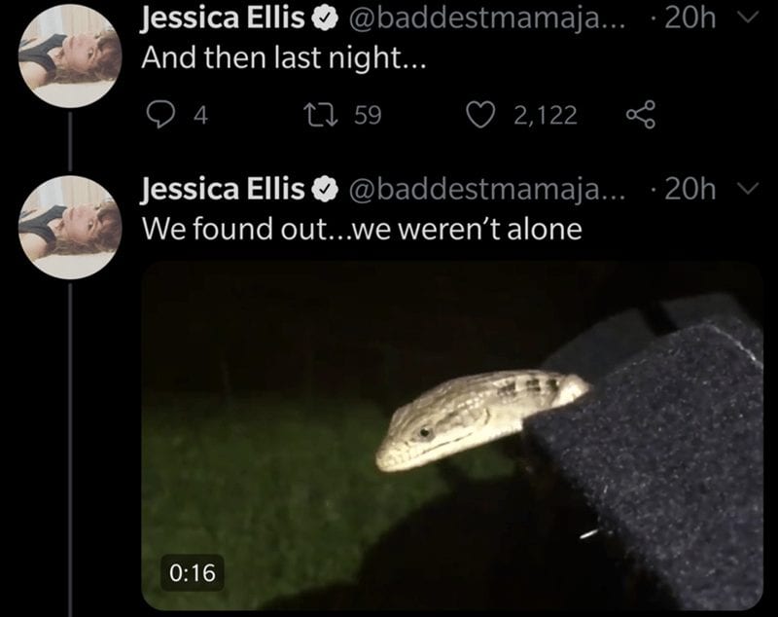Viewport: 778px width, 617px height.
Task: Click the 0:16 video duration badge
Action: point(193,573)
